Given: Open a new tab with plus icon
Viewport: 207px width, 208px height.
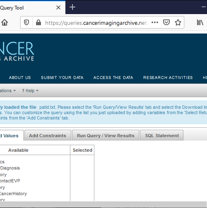Looking at the screenshot, I should pyautogui.click(x=72, y=7).
